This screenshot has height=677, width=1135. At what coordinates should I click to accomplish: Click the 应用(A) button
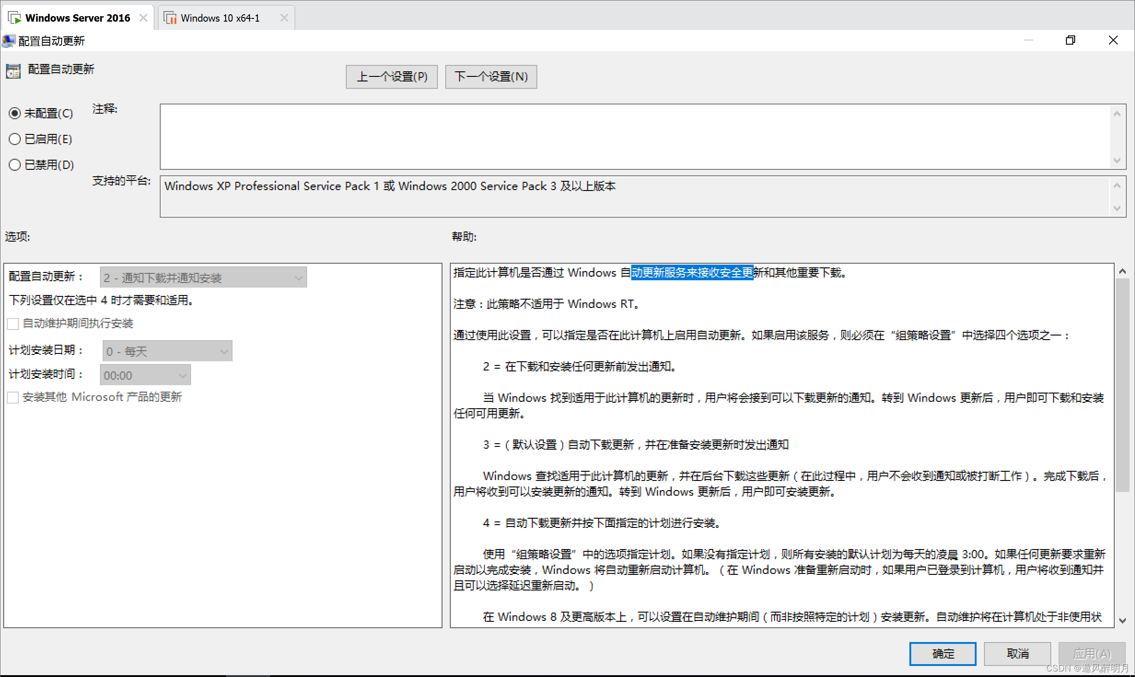tap(1092, 654)
